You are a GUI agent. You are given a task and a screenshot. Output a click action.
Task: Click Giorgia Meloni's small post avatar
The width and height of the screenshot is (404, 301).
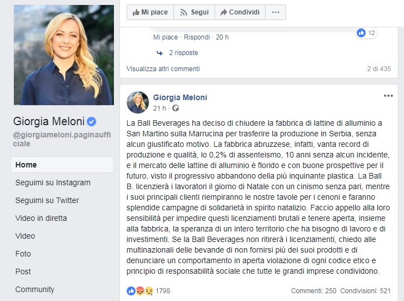click(138, 102)
